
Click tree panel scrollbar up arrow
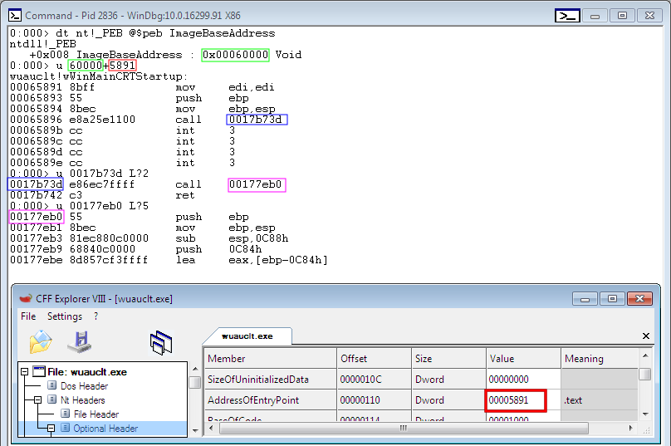(195, 369)
